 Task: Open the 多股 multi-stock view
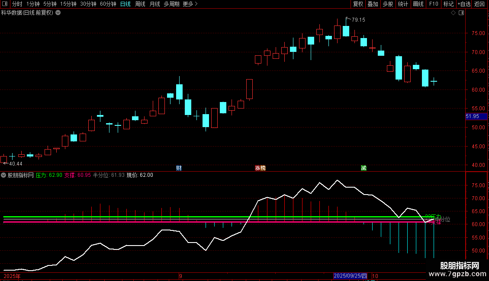(x=388, y=4)
